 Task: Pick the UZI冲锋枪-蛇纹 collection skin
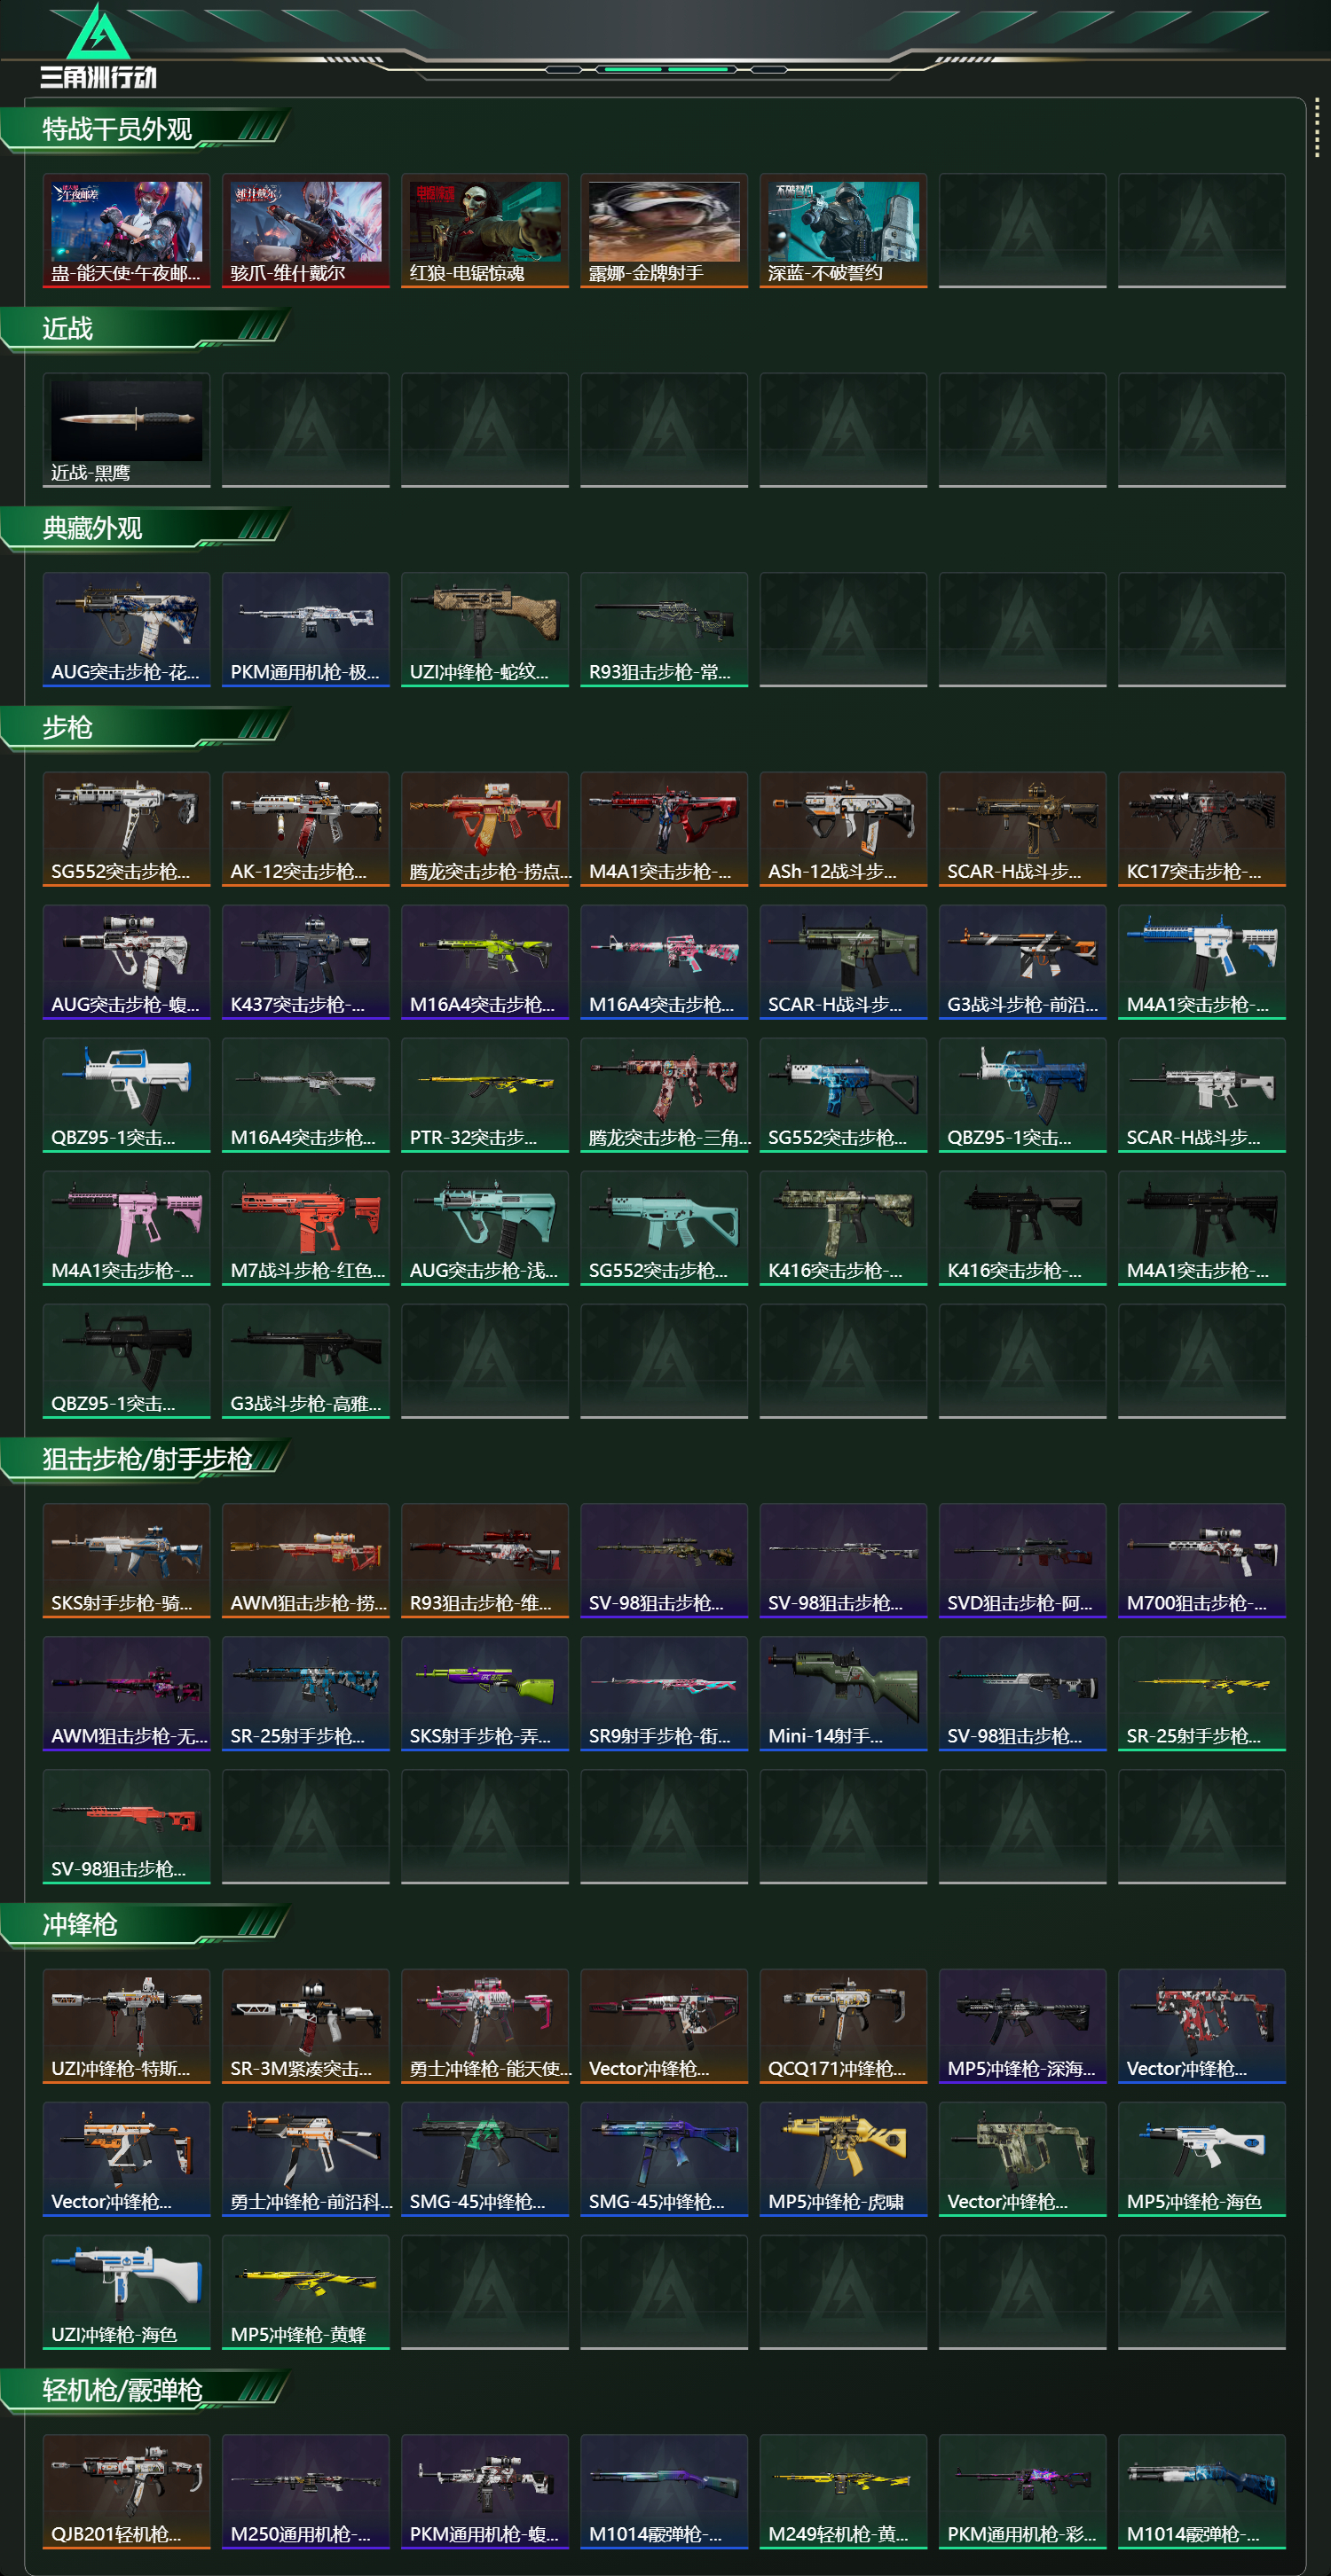coord(484,629)
